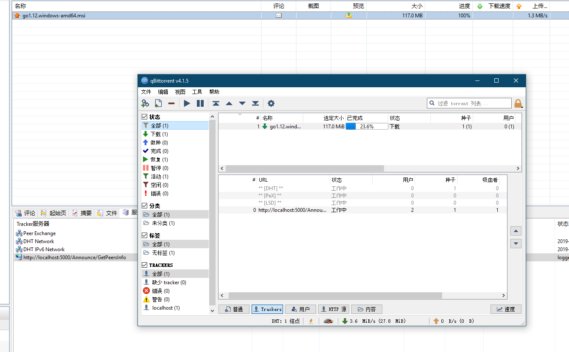Select the localhost (1) tracker filter
Screen dimensions: 569x352
175,308
